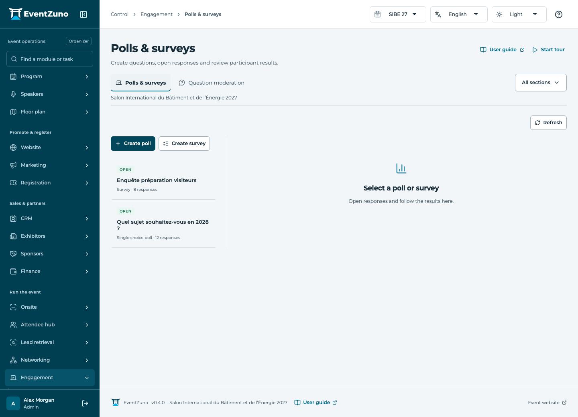Viewport: 578px width, 417px height.
Task: Open the footer User guide link
Action: coord(315,403)
